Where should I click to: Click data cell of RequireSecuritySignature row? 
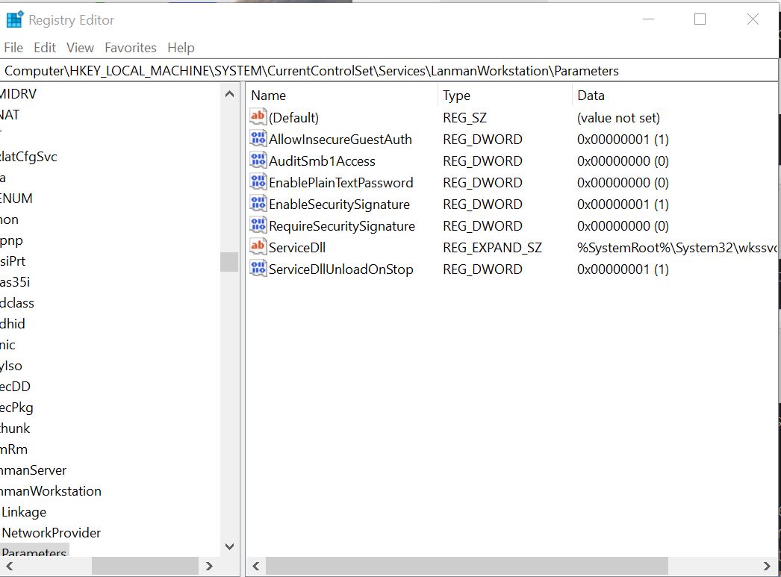[623, 226]
